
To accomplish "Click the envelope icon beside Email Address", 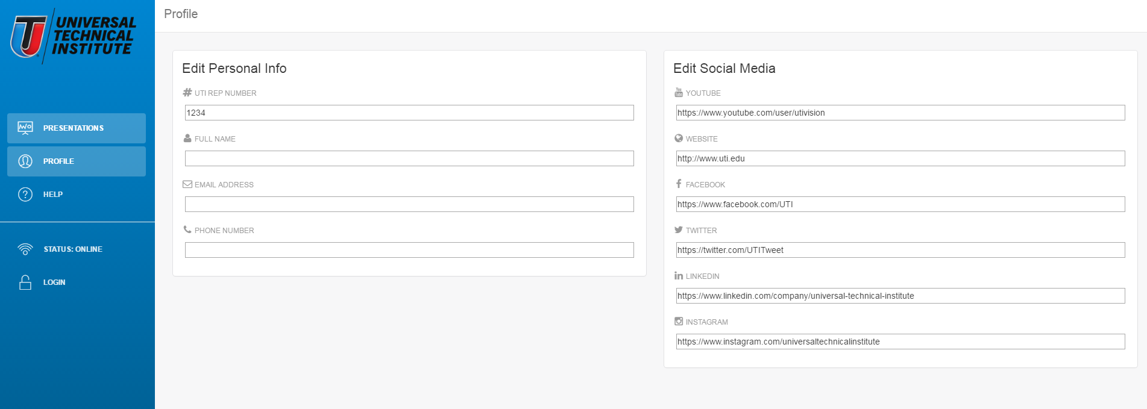I will coord(187,184).
